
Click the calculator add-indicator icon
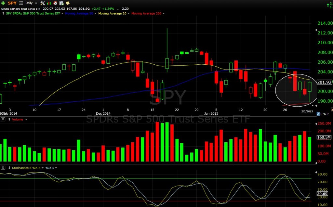coord(61,3)
